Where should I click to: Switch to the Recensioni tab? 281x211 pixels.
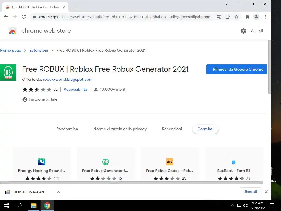click(172, 129)
